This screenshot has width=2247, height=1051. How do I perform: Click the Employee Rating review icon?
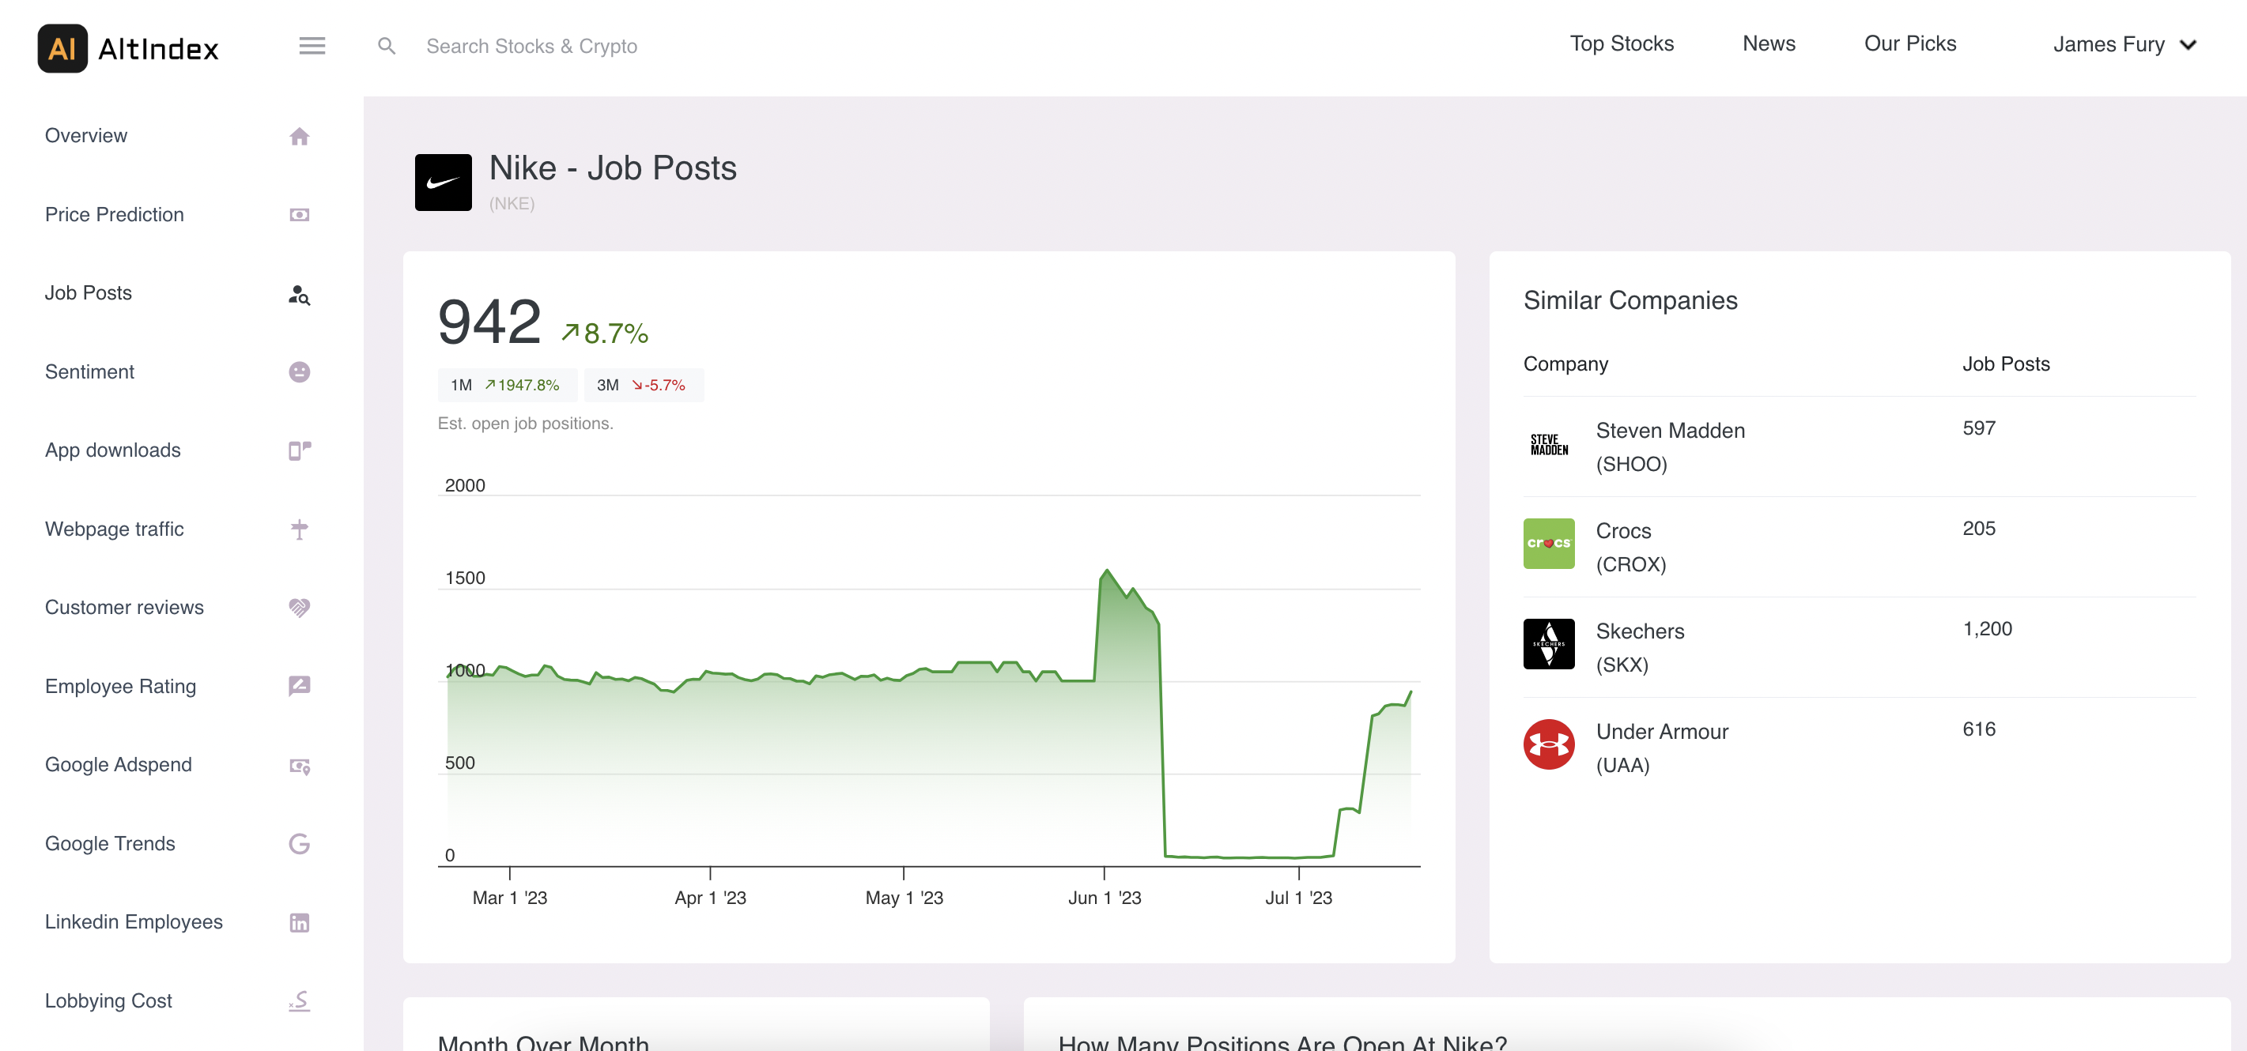pyautogui.click(x=299, y=686)
